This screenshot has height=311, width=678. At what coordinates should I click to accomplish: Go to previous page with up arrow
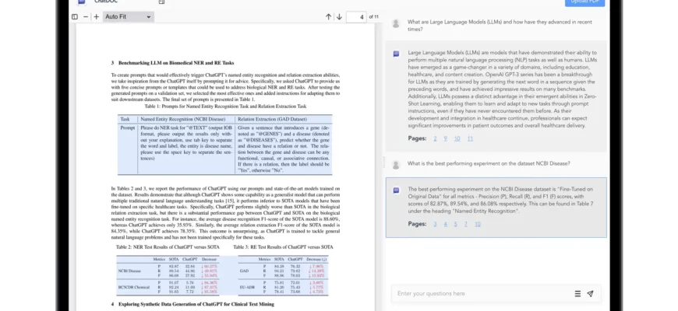329,16
